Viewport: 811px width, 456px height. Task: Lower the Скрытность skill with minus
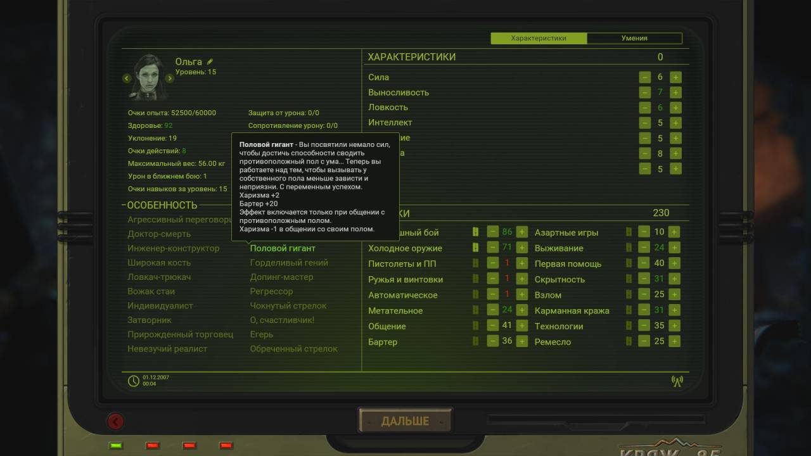tap(644, 279)
